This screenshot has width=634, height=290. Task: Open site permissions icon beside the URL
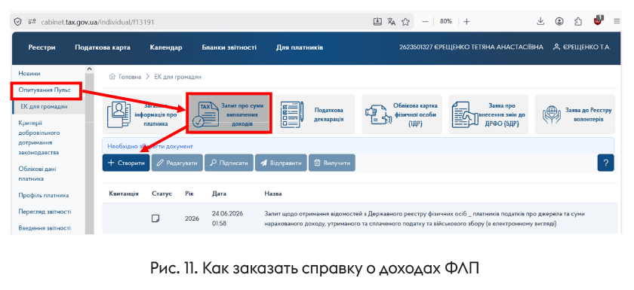(x=32, y=22)
